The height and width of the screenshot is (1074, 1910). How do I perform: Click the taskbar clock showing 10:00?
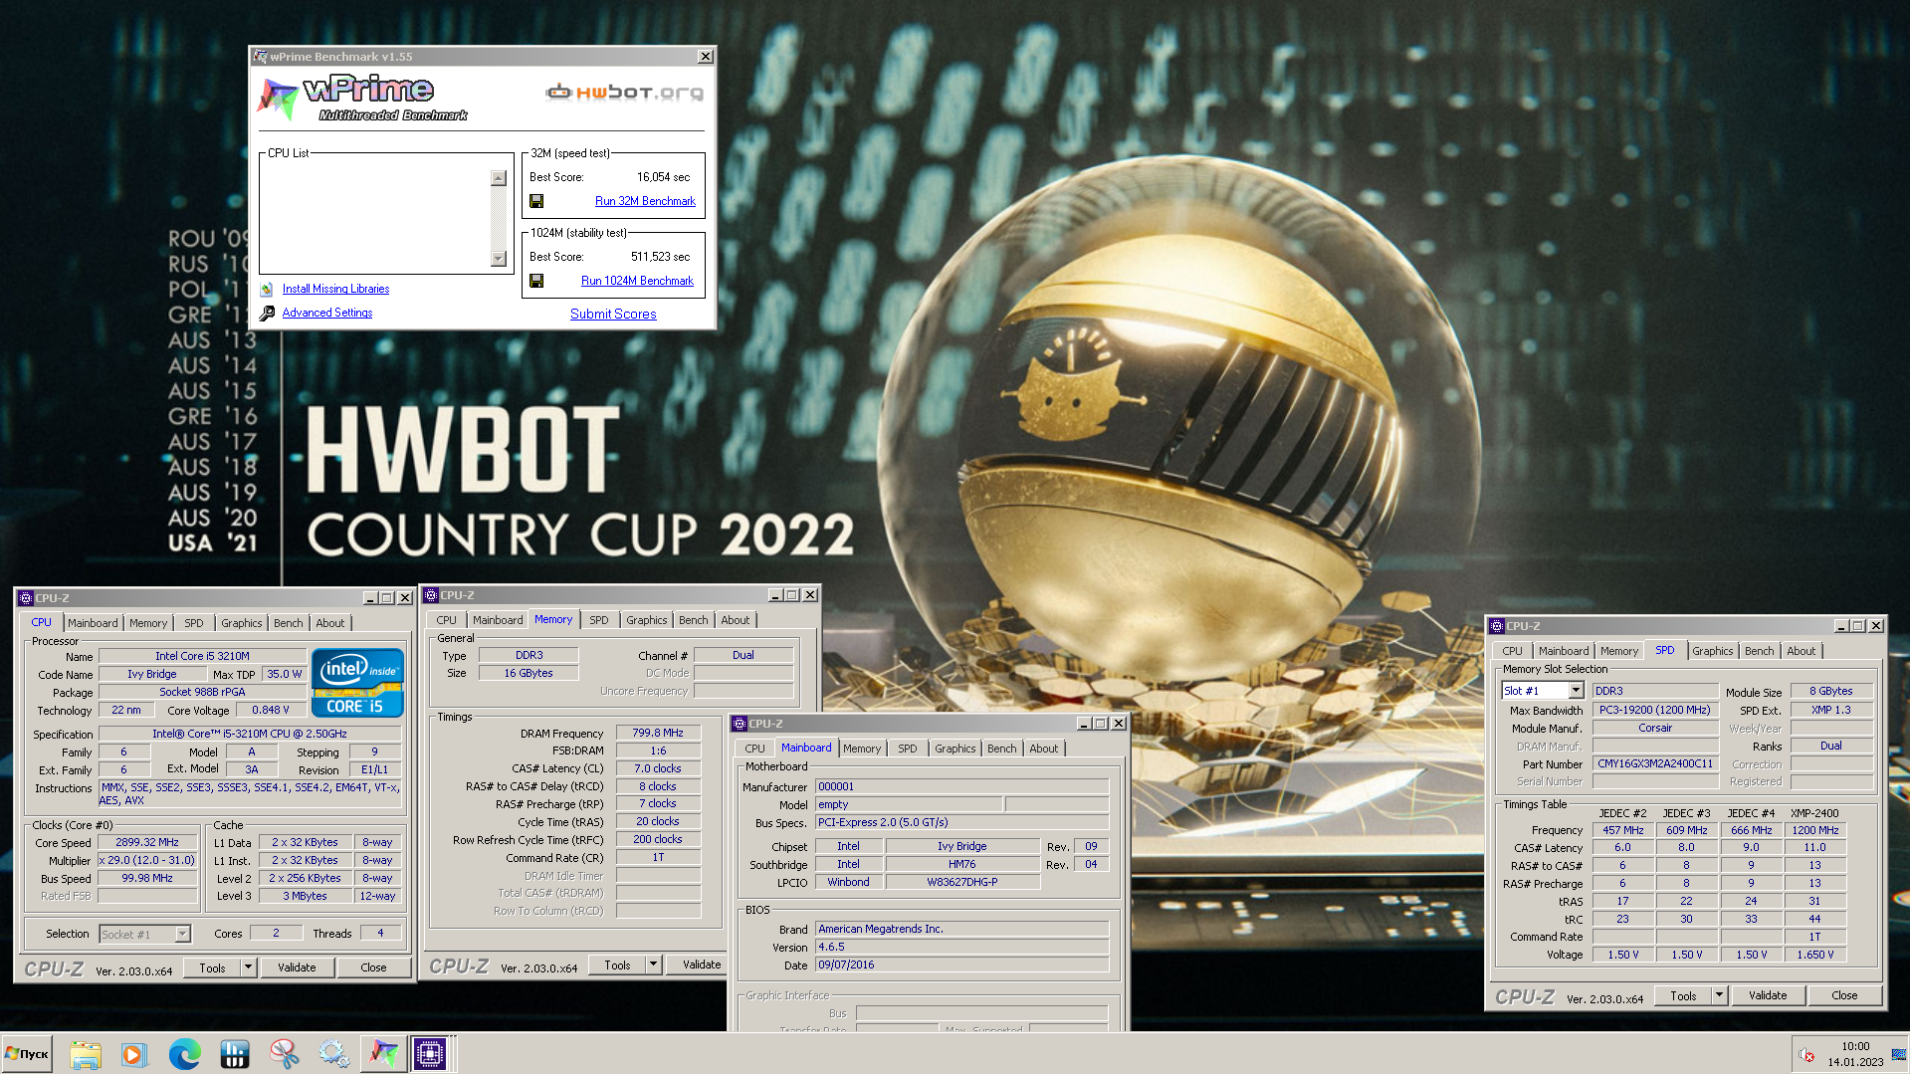click(x=1855, y=1054)
